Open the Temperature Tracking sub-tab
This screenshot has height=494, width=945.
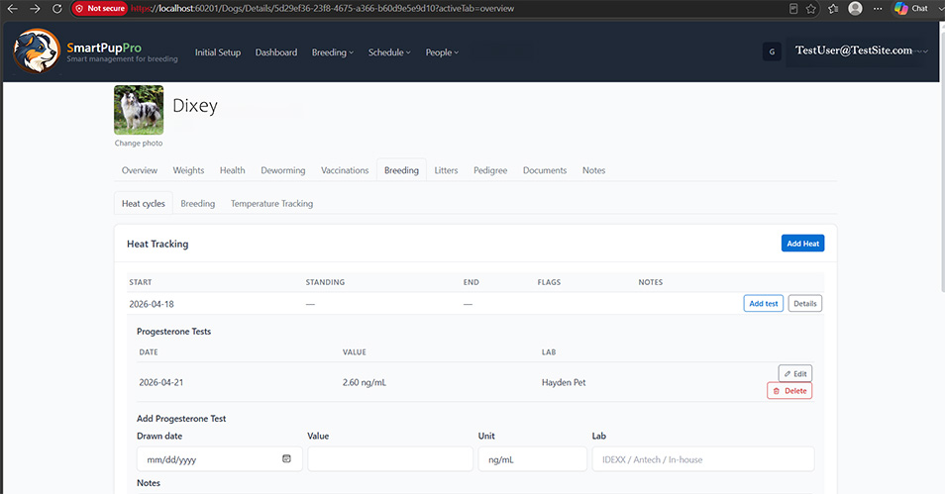(x=271, y=204)
